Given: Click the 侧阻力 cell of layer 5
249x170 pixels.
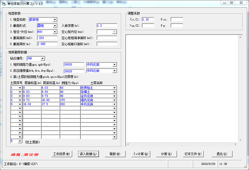Looking at the screenshot, I should (x=70, y=104).
